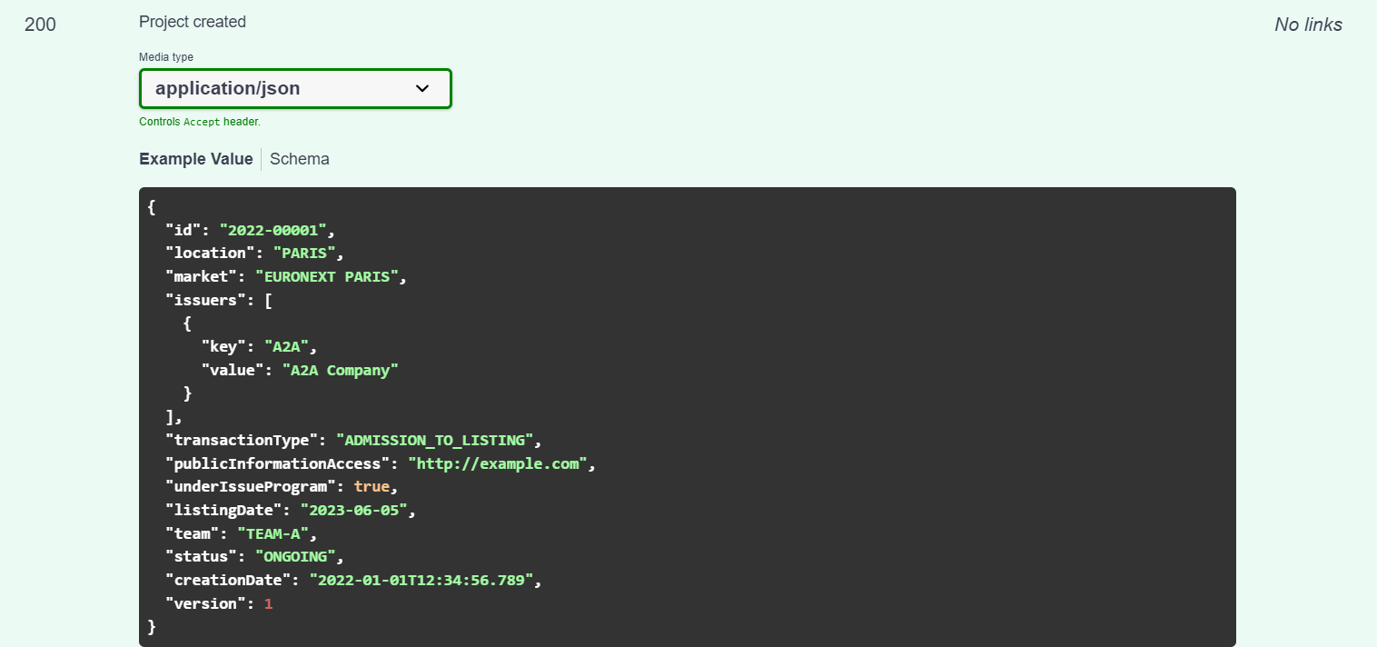Click the Controls Accept header note
1377x647 pixels.
click(200, 121)
